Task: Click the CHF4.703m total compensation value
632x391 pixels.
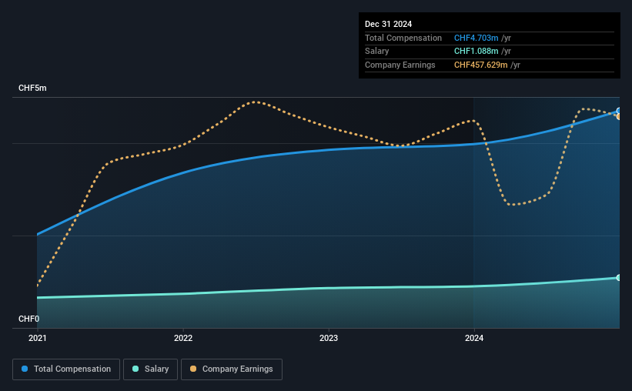Action: 476,38
